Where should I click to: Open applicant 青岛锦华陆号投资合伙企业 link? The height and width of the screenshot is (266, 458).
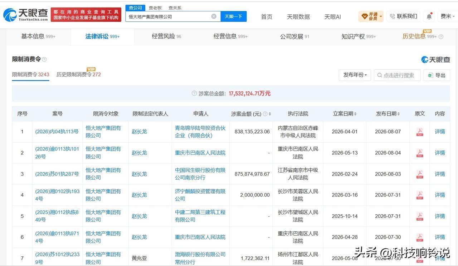pyautogui.click(x=200, y=132)
